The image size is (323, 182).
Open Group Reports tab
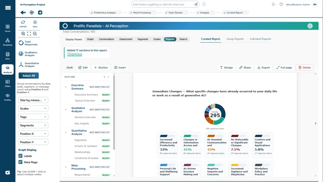(x=235, y=39)
